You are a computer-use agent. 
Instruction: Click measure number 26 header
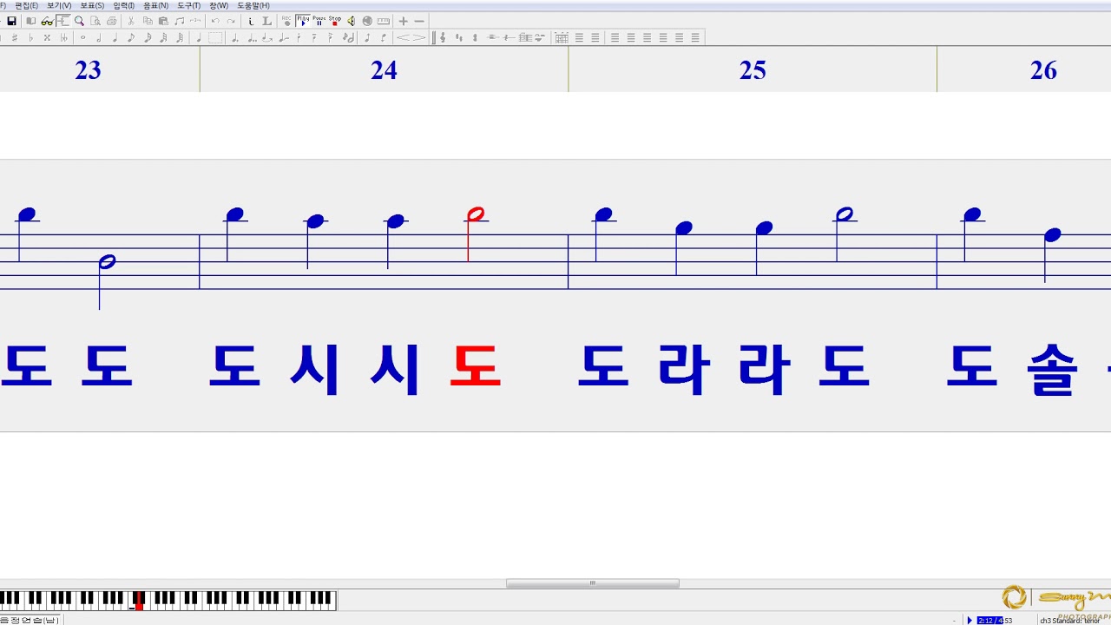coord(1043,70)
